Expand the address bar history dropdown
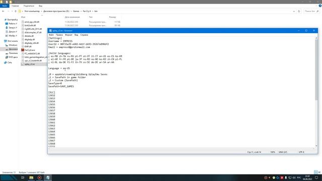This screenshot has width=322, height=181. [x=294, y=11]
